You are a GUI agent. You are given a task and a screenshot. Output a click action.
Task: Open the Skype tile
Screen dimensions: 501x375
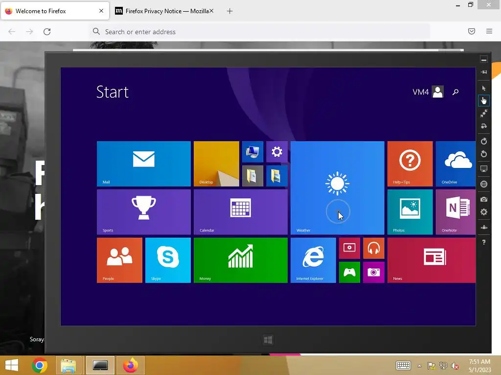[x=168, y=260]
